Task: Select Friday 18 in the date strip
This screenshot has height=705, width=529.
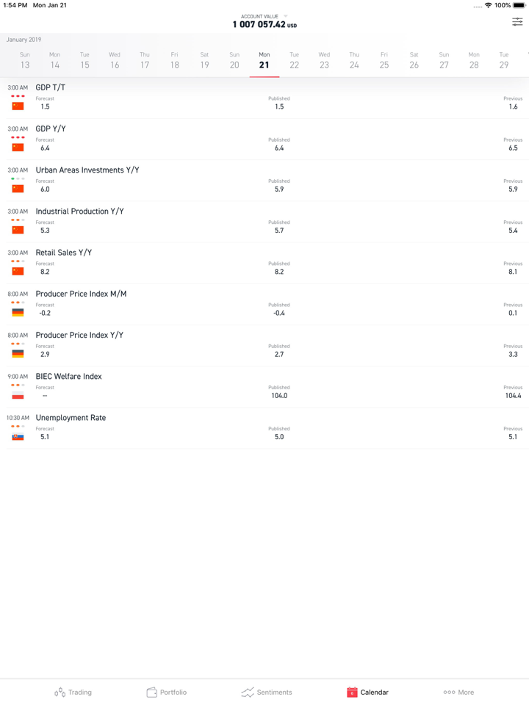Action: tap(174, 61)
